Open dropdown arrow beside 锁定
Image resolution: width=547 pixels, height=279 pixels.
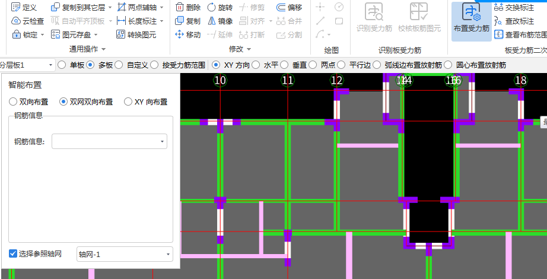42,34
